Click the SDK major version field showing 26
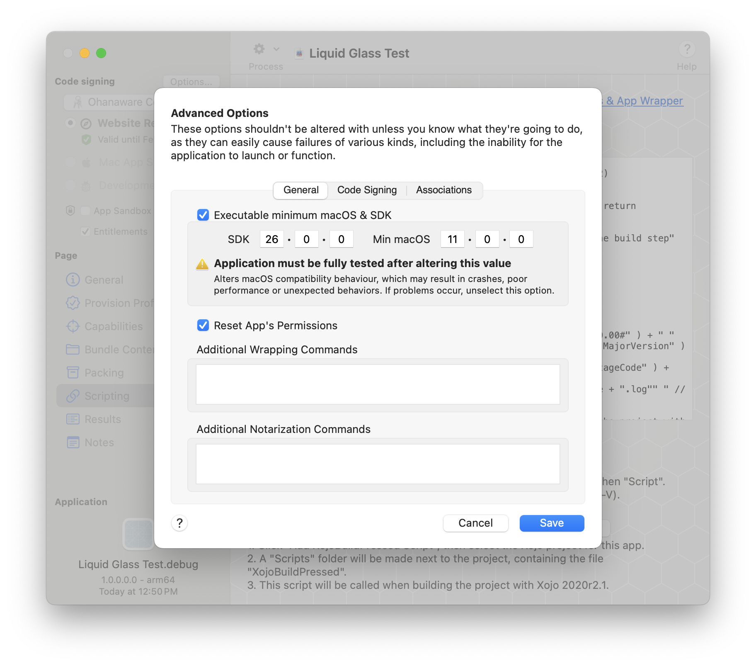 [272, 239]
